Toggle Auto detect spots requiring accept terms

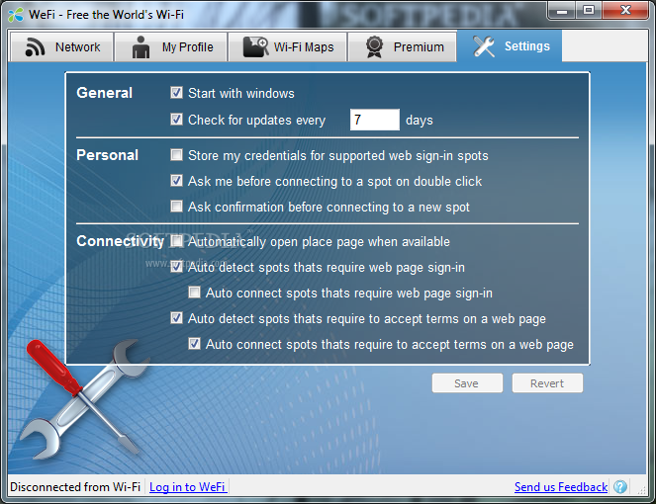176,318
